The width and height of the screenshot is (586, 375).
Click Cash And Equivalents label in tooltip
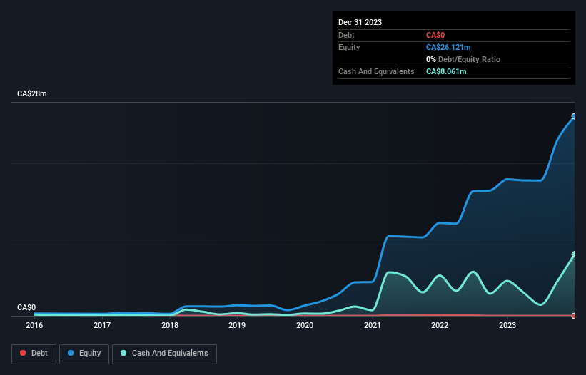[376, 71]
